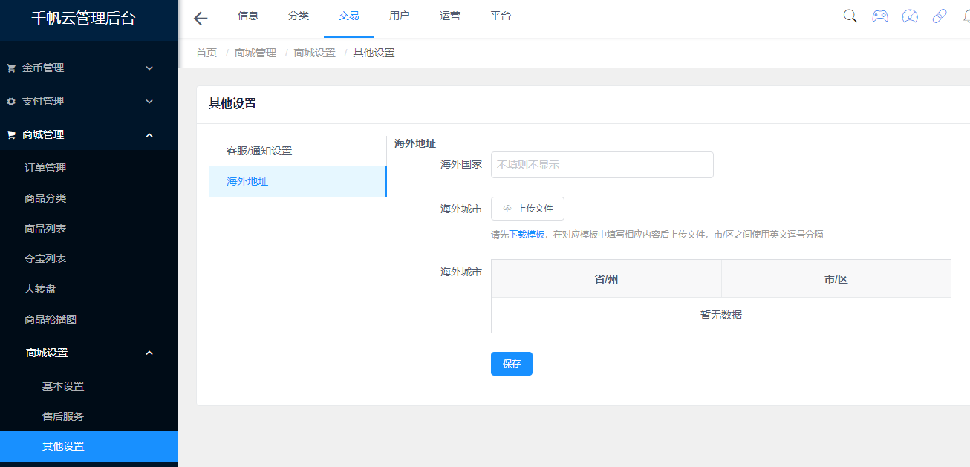Open the 用户 top tab
This screenshot has width=970, height=467.
(400, 16)
